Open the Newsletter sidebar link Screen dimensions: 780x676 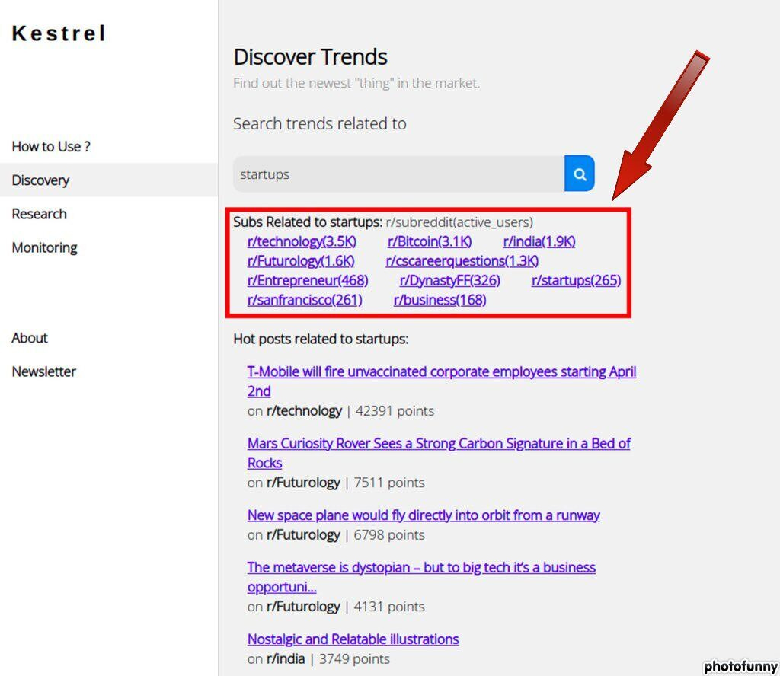(x=44, y=371)
